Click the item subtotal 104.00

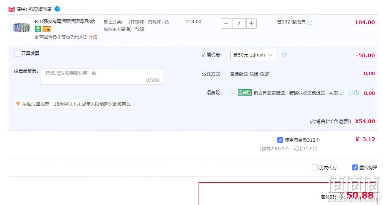pos(365,22)
